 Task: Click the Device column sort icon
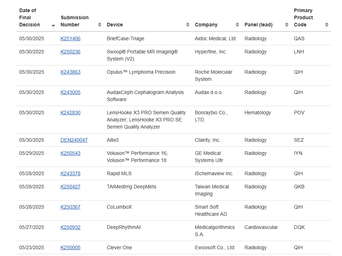pyautogui.click(x=188, y=25)
